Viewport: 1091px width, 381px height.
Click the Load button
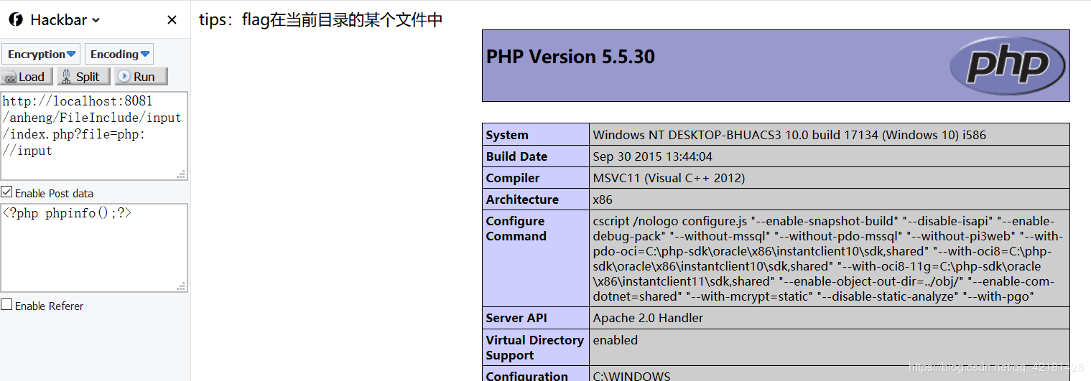click(27, 77)
